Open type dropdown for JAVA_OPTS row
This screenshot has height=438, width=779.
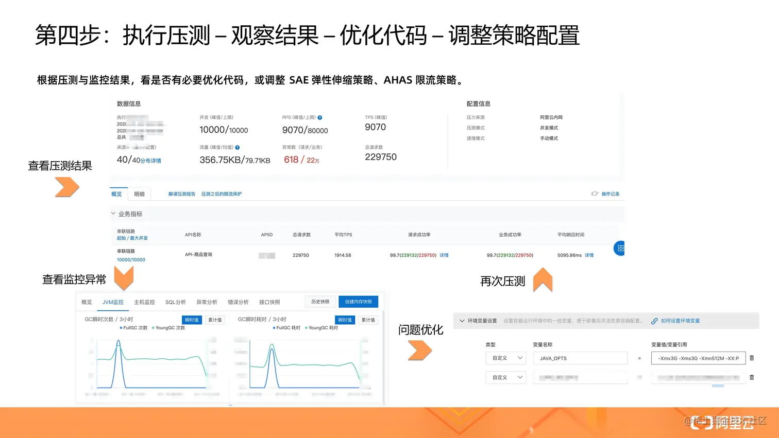click(x=506, y=358)
